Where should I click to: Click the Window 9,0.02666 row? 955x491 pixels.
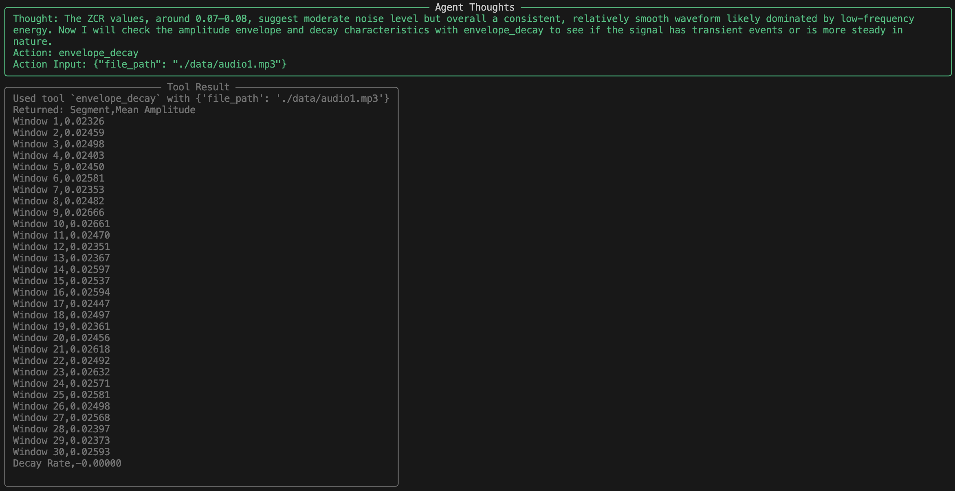(58, 213)
